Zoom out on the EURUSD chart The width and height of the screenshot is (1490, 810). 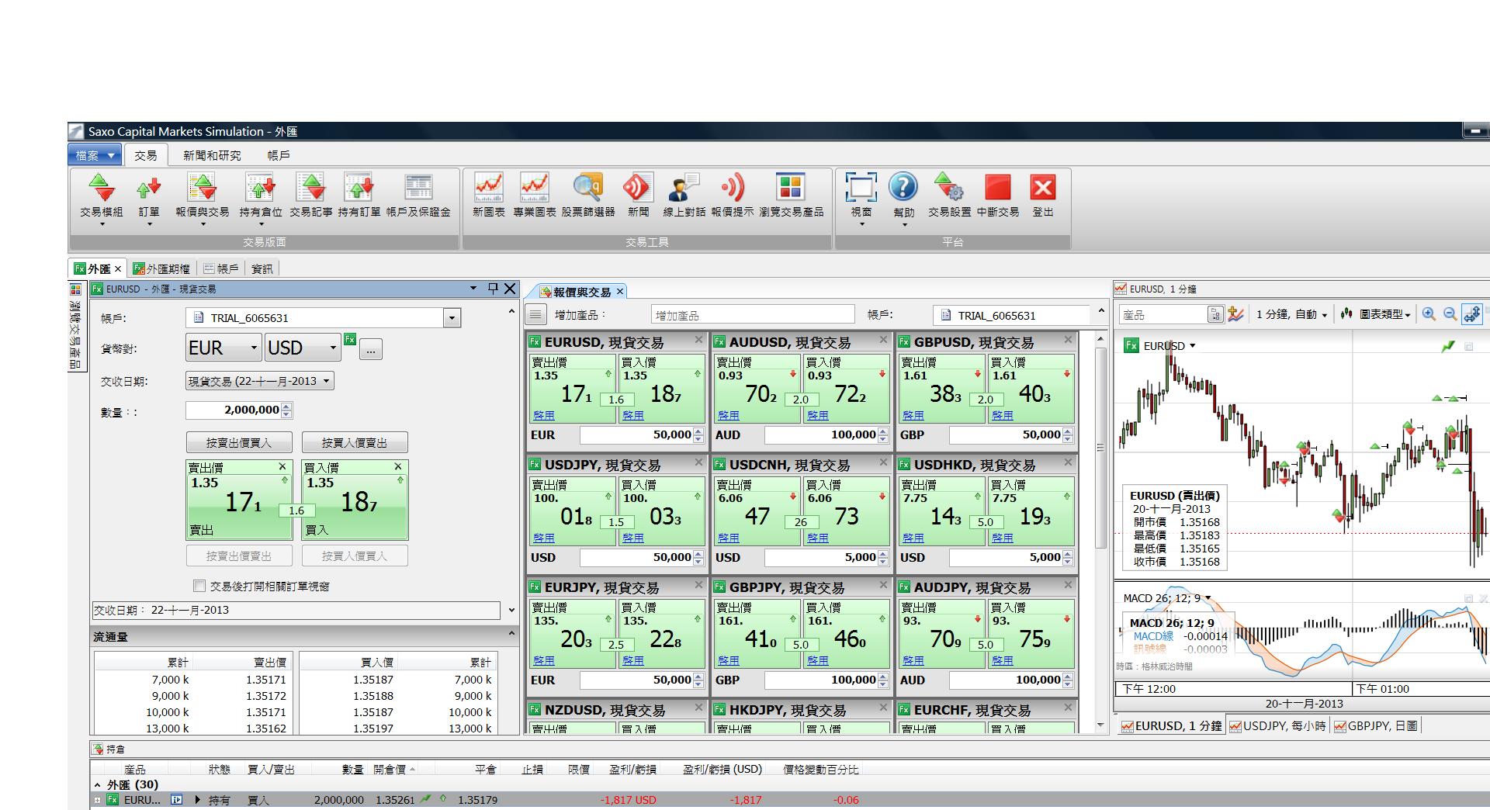1450,314
